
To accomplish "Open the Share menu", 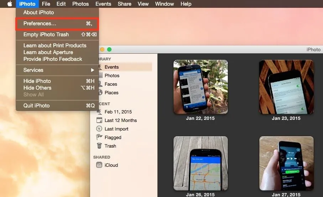I will [124, 4].
